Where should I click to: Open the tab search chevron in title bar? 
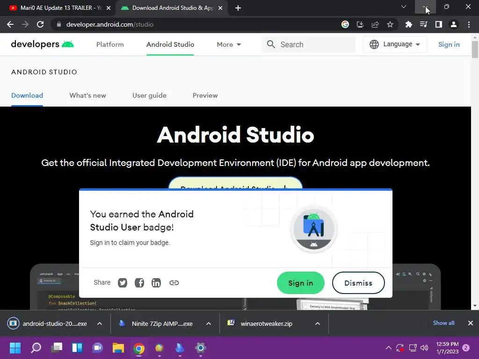[404, 7]
